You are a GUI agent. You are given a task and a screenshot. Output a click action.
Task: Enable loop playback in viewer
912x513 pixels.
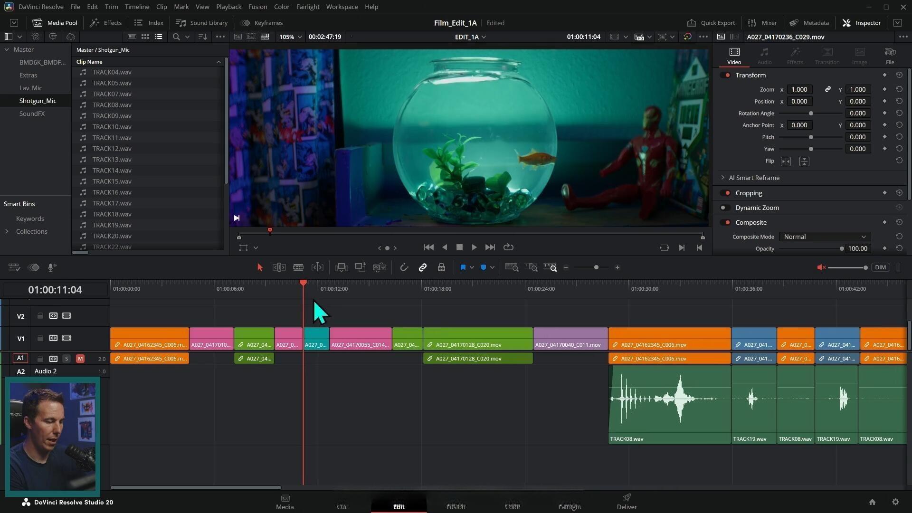click(x=508, y=247)
